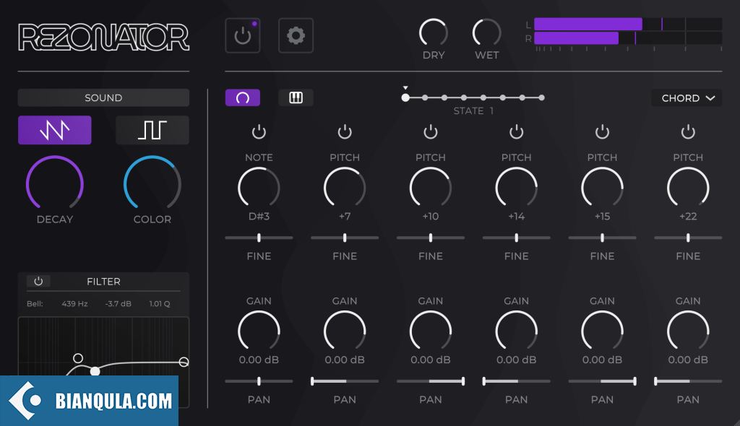Click the L channel output meter

coord(628,24)
